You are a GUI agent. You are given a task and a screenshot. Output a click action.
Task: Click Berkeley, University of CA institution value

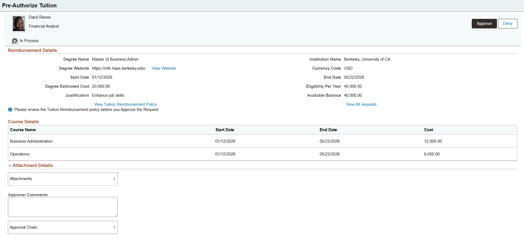(x=367, y=59)
